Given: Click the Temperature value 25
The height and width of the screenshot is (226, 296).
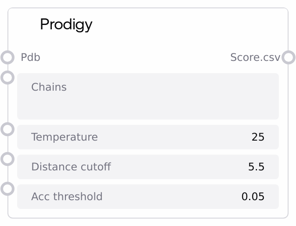Looking at the screenshot, I should [x=258, y=137].
